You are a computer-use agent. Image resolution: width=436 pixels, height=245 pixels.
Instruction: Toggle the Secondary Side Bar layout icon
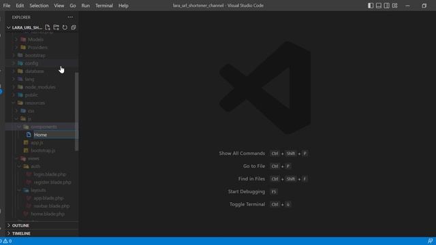tap(386, 5)
